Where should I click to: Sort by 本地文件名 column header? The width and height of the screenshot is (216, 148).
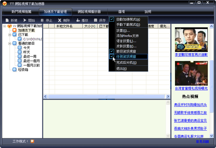click(x=69, y=26)
